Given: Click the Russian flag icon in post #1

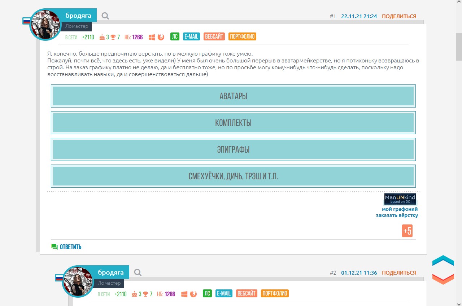Looking at the screenshot, I should pyautogui.click(x=27, y=21).
